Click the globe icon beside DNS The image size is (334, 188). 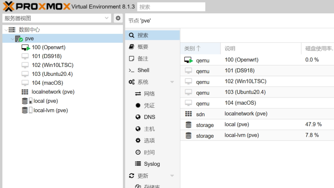[138, 117]
